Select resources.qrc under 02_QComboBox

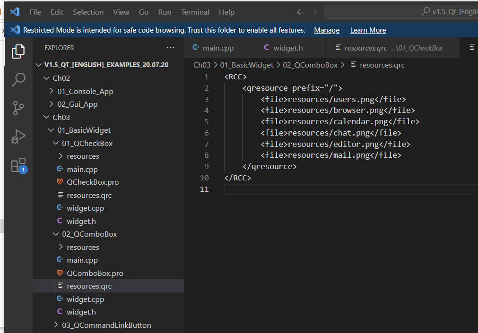coord(108,286)
